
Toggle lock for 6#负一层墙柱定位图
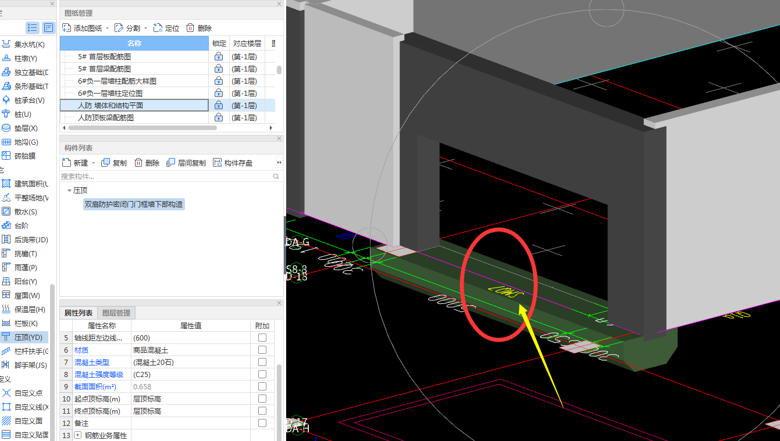(x=219, y=93)
